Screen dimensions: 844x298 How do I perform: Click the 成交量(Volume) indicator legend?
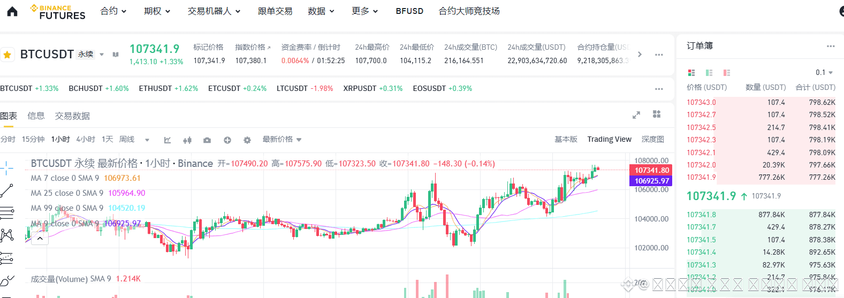tap(86, 279)
